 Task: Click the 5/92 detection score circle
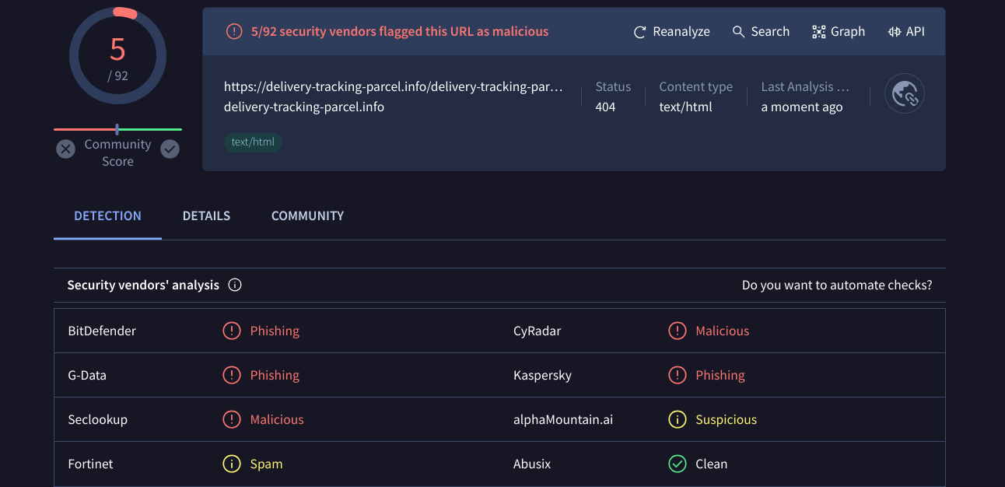pyautogui.click(x=117, y=55)
